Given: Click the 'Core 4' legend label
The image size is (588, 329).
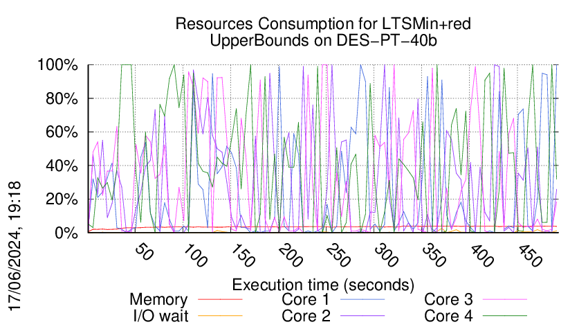Looking at the screenshot, I should (x=448, y=316).
